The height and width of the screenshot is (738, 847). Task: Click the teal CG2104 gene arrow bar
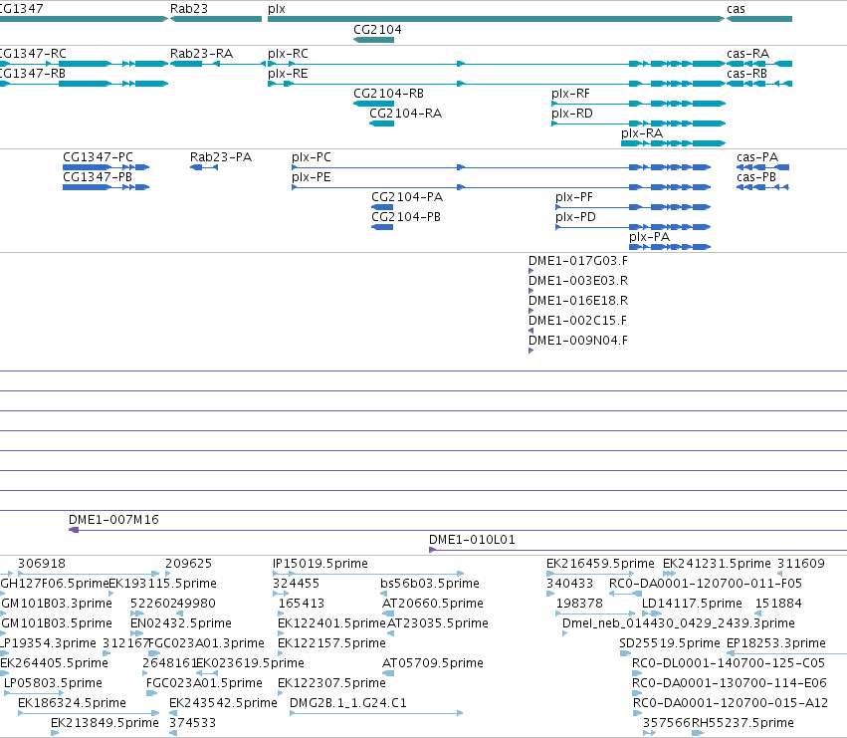(x=374, y=40)
